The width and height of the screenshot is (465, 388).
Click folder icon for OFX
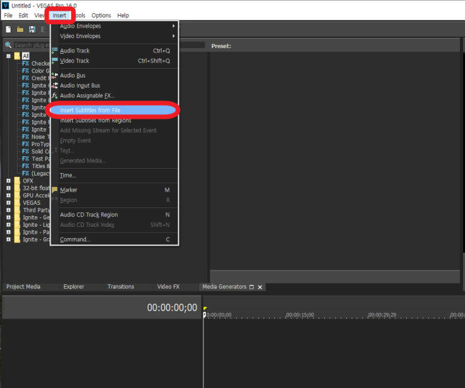(x=17, y=181)
